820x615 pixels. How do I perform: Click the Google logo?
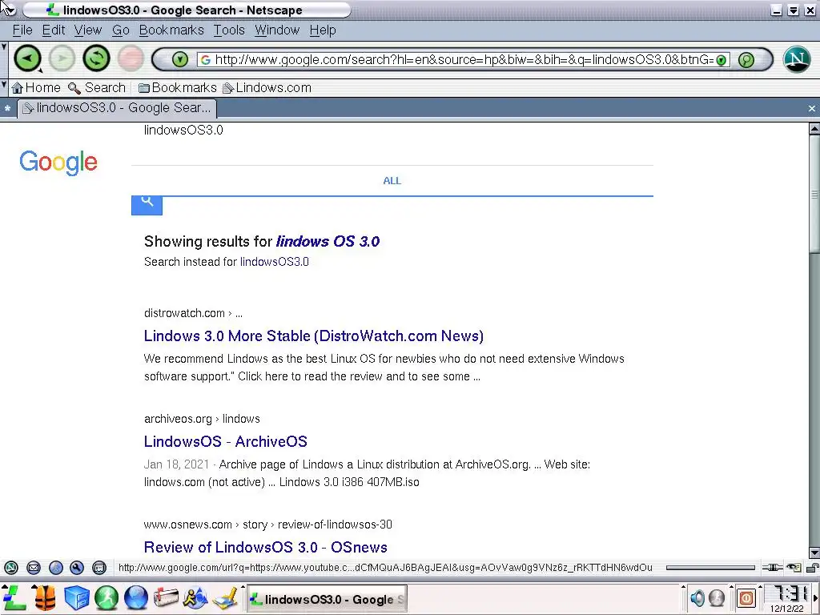58,163
